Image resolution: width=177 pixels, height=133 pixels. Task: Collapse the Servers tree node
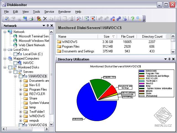(10, 72)
